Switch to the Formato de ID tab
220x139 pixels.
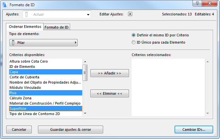point(57,27)
